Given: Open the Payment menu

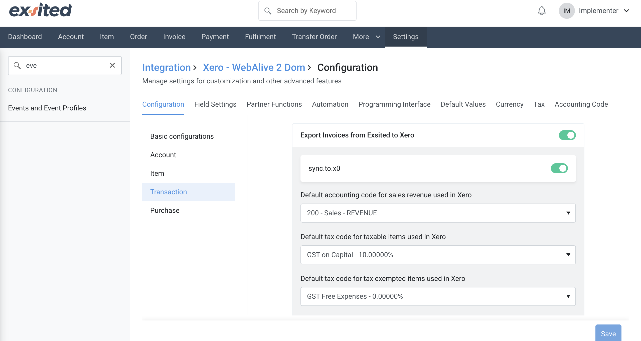Looking at the screenshot, I should click(x=215, y=37).
